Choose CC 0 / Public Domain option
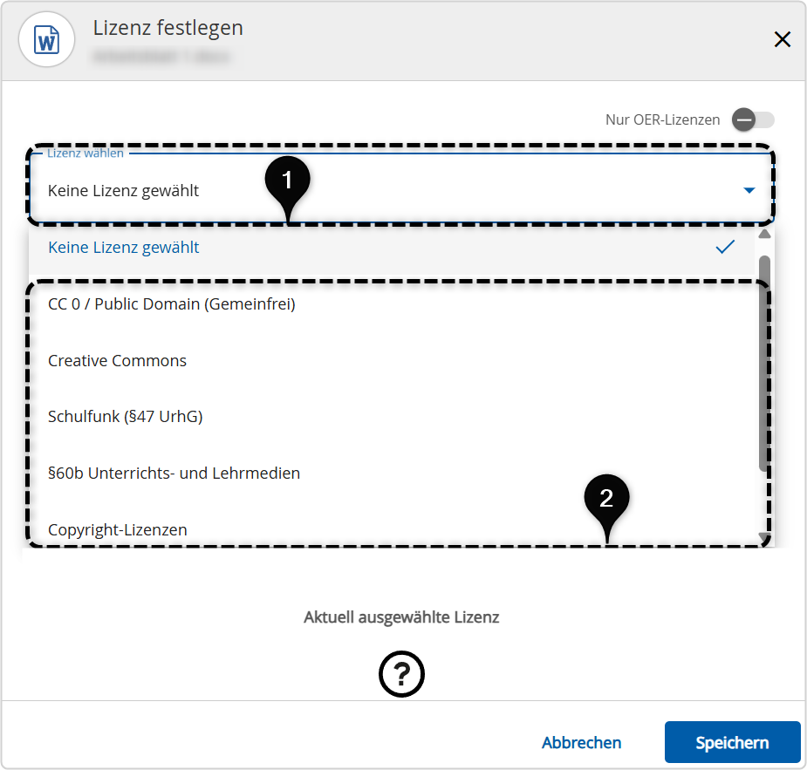 coord(172,304)
